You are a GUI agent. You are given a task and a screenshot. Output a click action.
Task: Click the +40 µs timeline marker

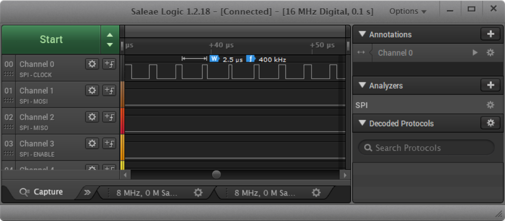[221, 45]
